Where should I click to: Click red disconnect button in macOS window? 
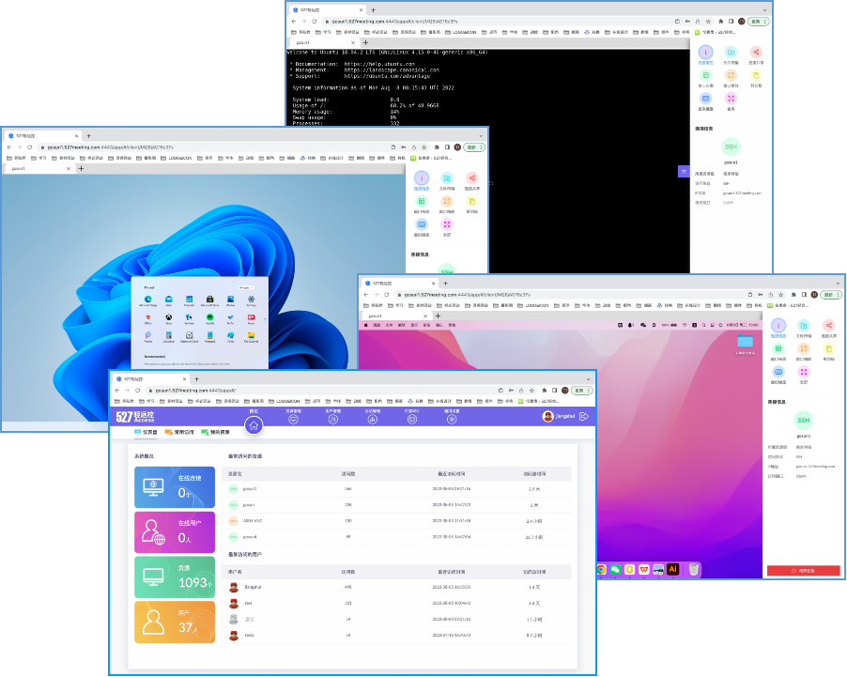[803, 571]
